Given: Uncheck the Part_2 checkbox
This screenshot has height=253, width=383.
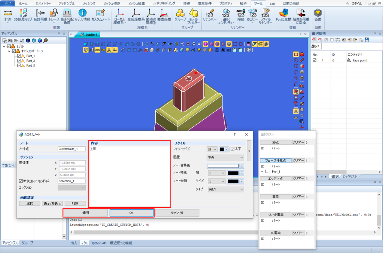Looking at the screenshot, I should click(x=19, y=61).
